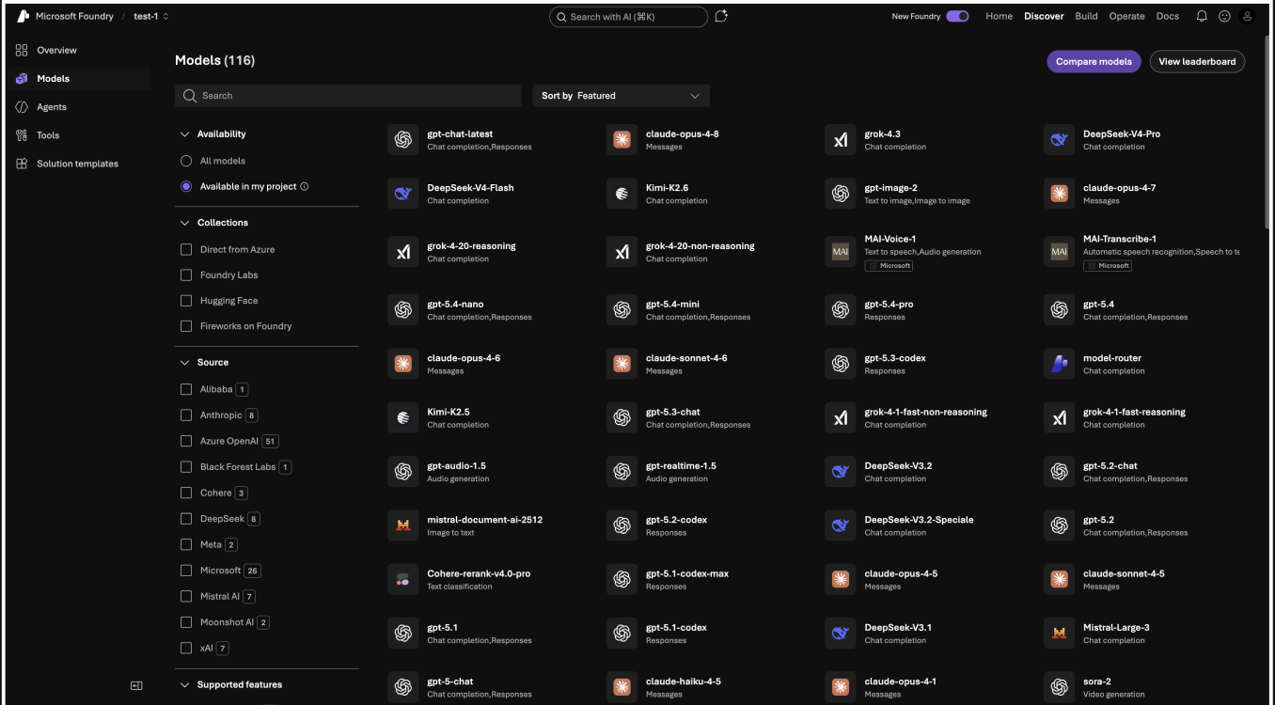Tick the DeepSeek source checkbox
The image size is (1275, 705).
coord(186,518)
